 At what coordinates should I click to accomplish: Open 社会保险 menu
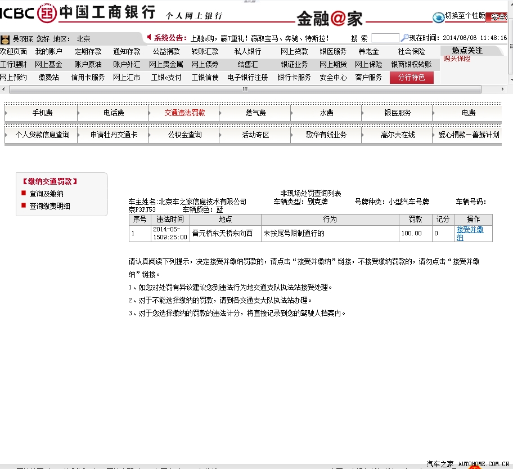tap(411, 51)
